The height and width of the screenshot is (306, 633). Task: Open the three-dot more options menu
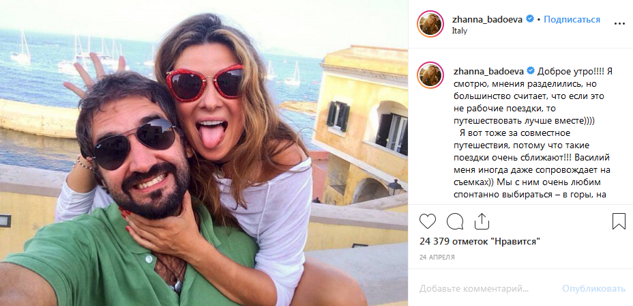[x=619, y=23]
